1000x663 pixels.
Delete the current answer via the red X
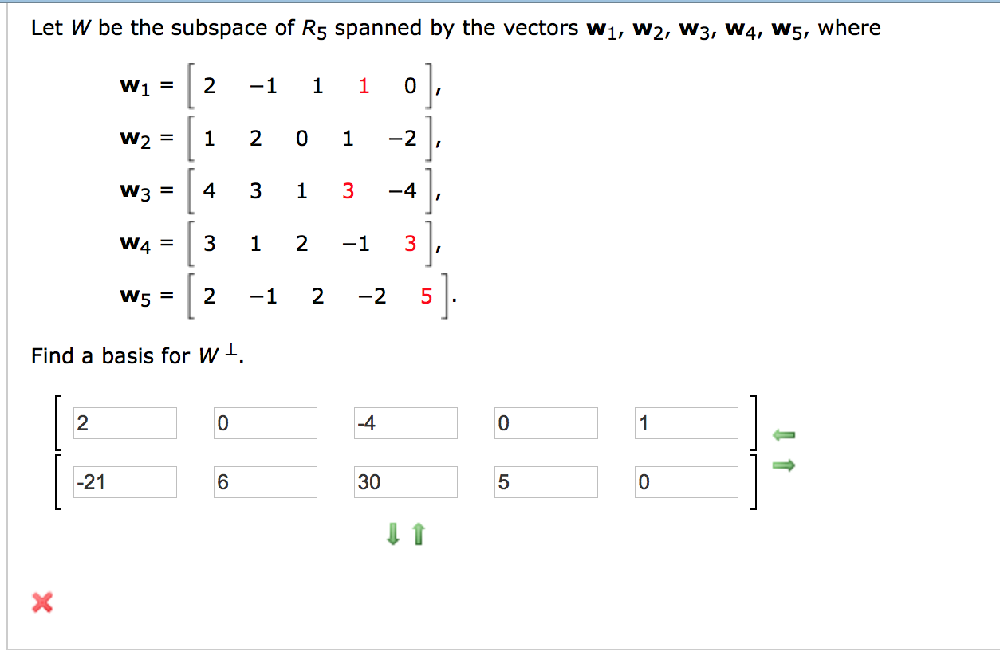point(44,602)
